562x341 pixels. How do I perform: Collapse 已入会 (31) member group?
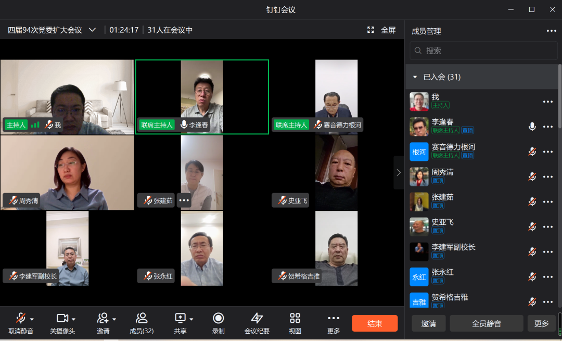(415, 77)
